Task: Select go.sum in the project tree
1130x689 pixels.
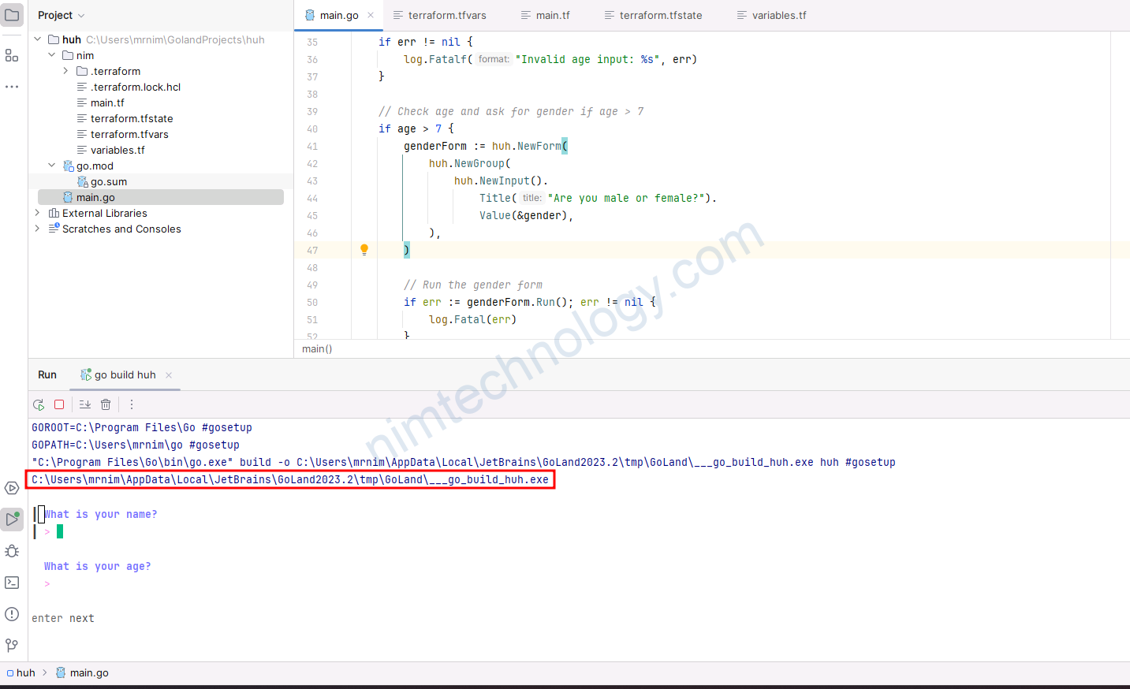Action: [109, 181]
